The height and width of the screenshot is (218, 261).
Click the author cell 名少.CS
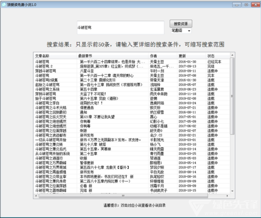pos(156,135)
